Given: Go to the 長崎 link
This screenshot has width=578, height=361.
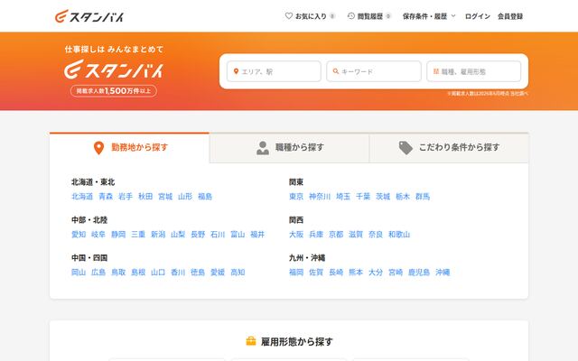Looking at the screenshot, I should point(336,273).
